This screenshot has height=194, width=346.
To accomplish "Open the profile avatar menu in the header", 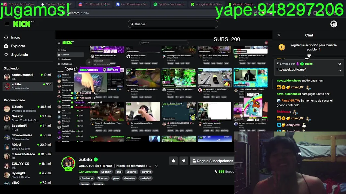I will (334, 24).
